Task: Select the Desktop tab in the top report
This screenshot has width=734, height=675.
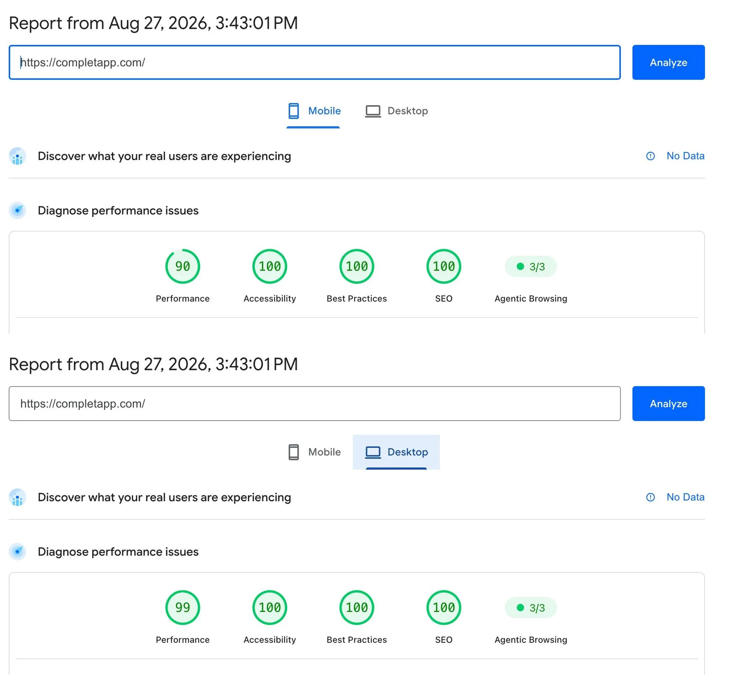Action: tap(396, 111)
